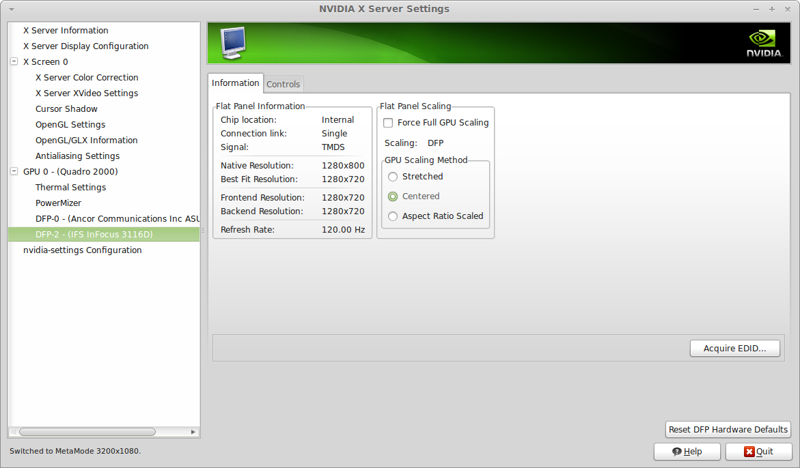The height and width of the screenshot is (468, 800).
Task: Open OpenGL Settings
Action: [x=70, y=125]
